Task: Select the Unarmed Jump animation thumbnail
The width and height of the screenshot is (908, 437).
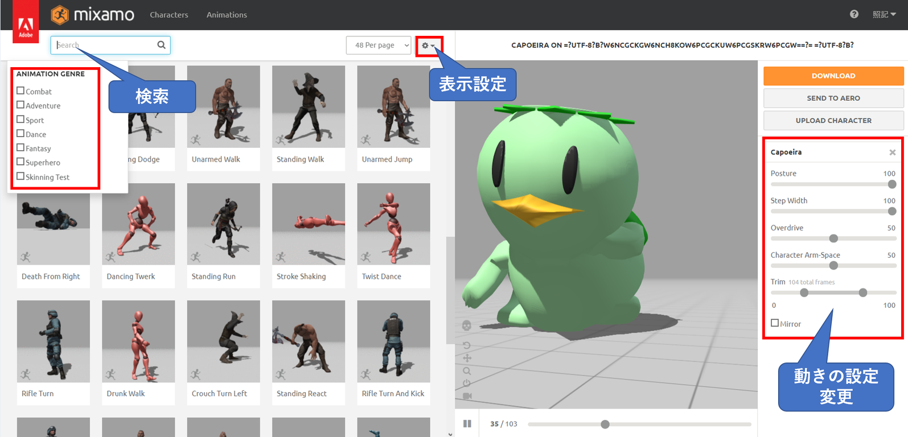Action: click(393, 106)
